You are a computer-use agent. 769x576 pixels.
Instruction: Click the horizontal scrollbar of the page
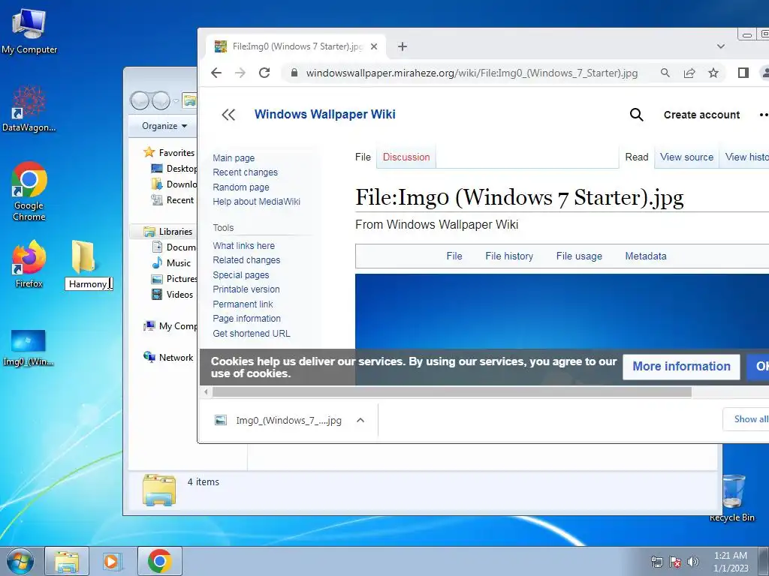(x=451, y=391)
